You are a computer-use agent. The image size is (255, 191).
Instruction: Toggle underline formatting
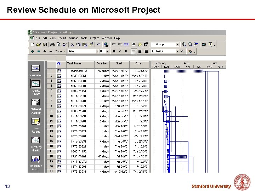pyautogui.click(x=126, y=51)
